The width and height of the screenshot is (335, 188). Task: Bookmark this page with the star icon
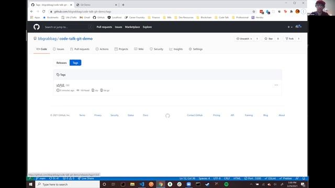[x=254, y=11]
